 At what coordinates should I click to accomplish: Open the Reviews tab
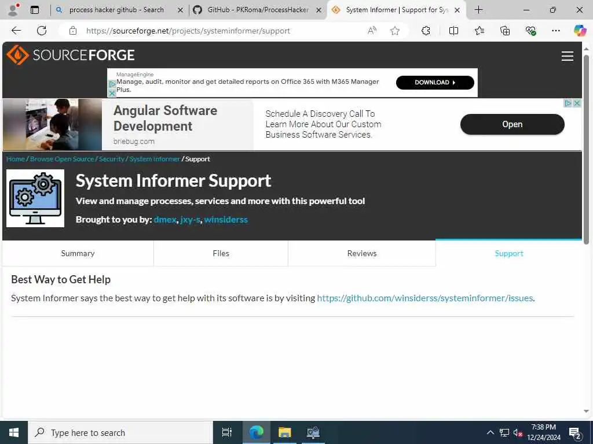362,253
